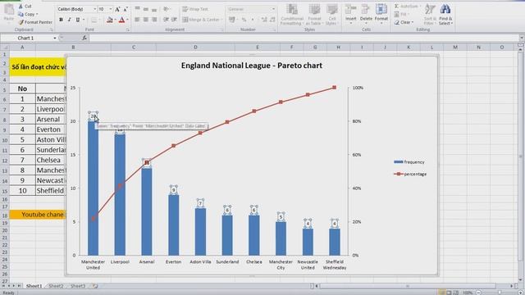Decrease font size with shrink font icon
This screenshot has height=295, width=525.
point(126,9)
